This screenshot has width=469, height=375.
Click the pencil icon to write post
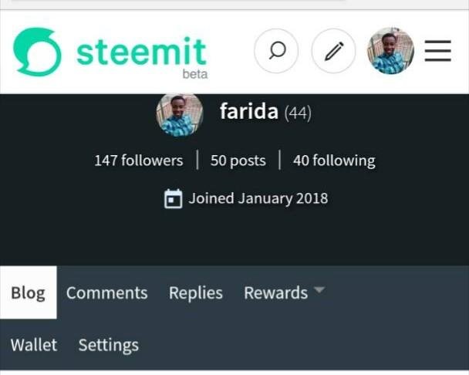click(333, 52)
